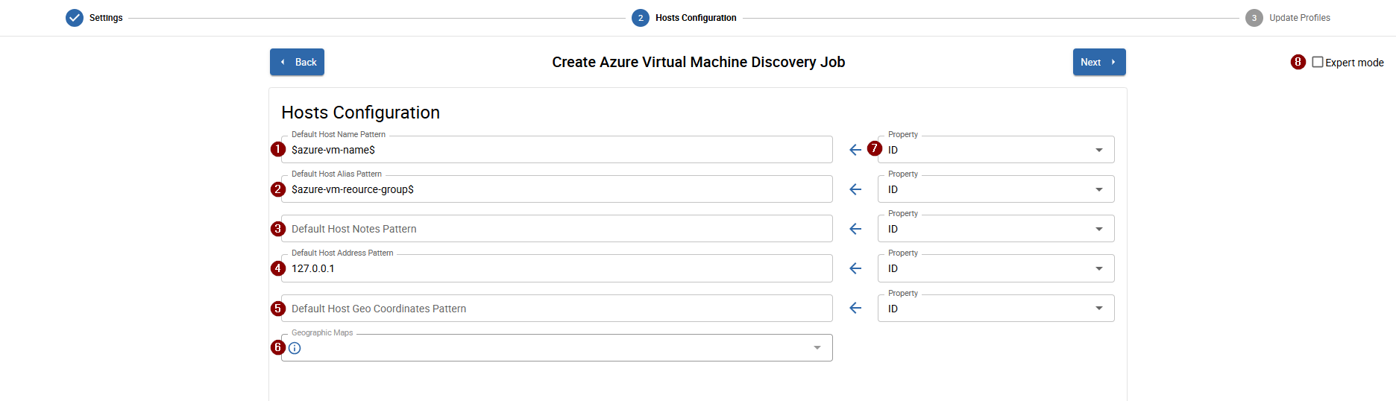Image resolution: width=1396 pixels, height=401 pixels.
Task: Click the arrow next to Host Address Pattern
Action: pos(855,268)
